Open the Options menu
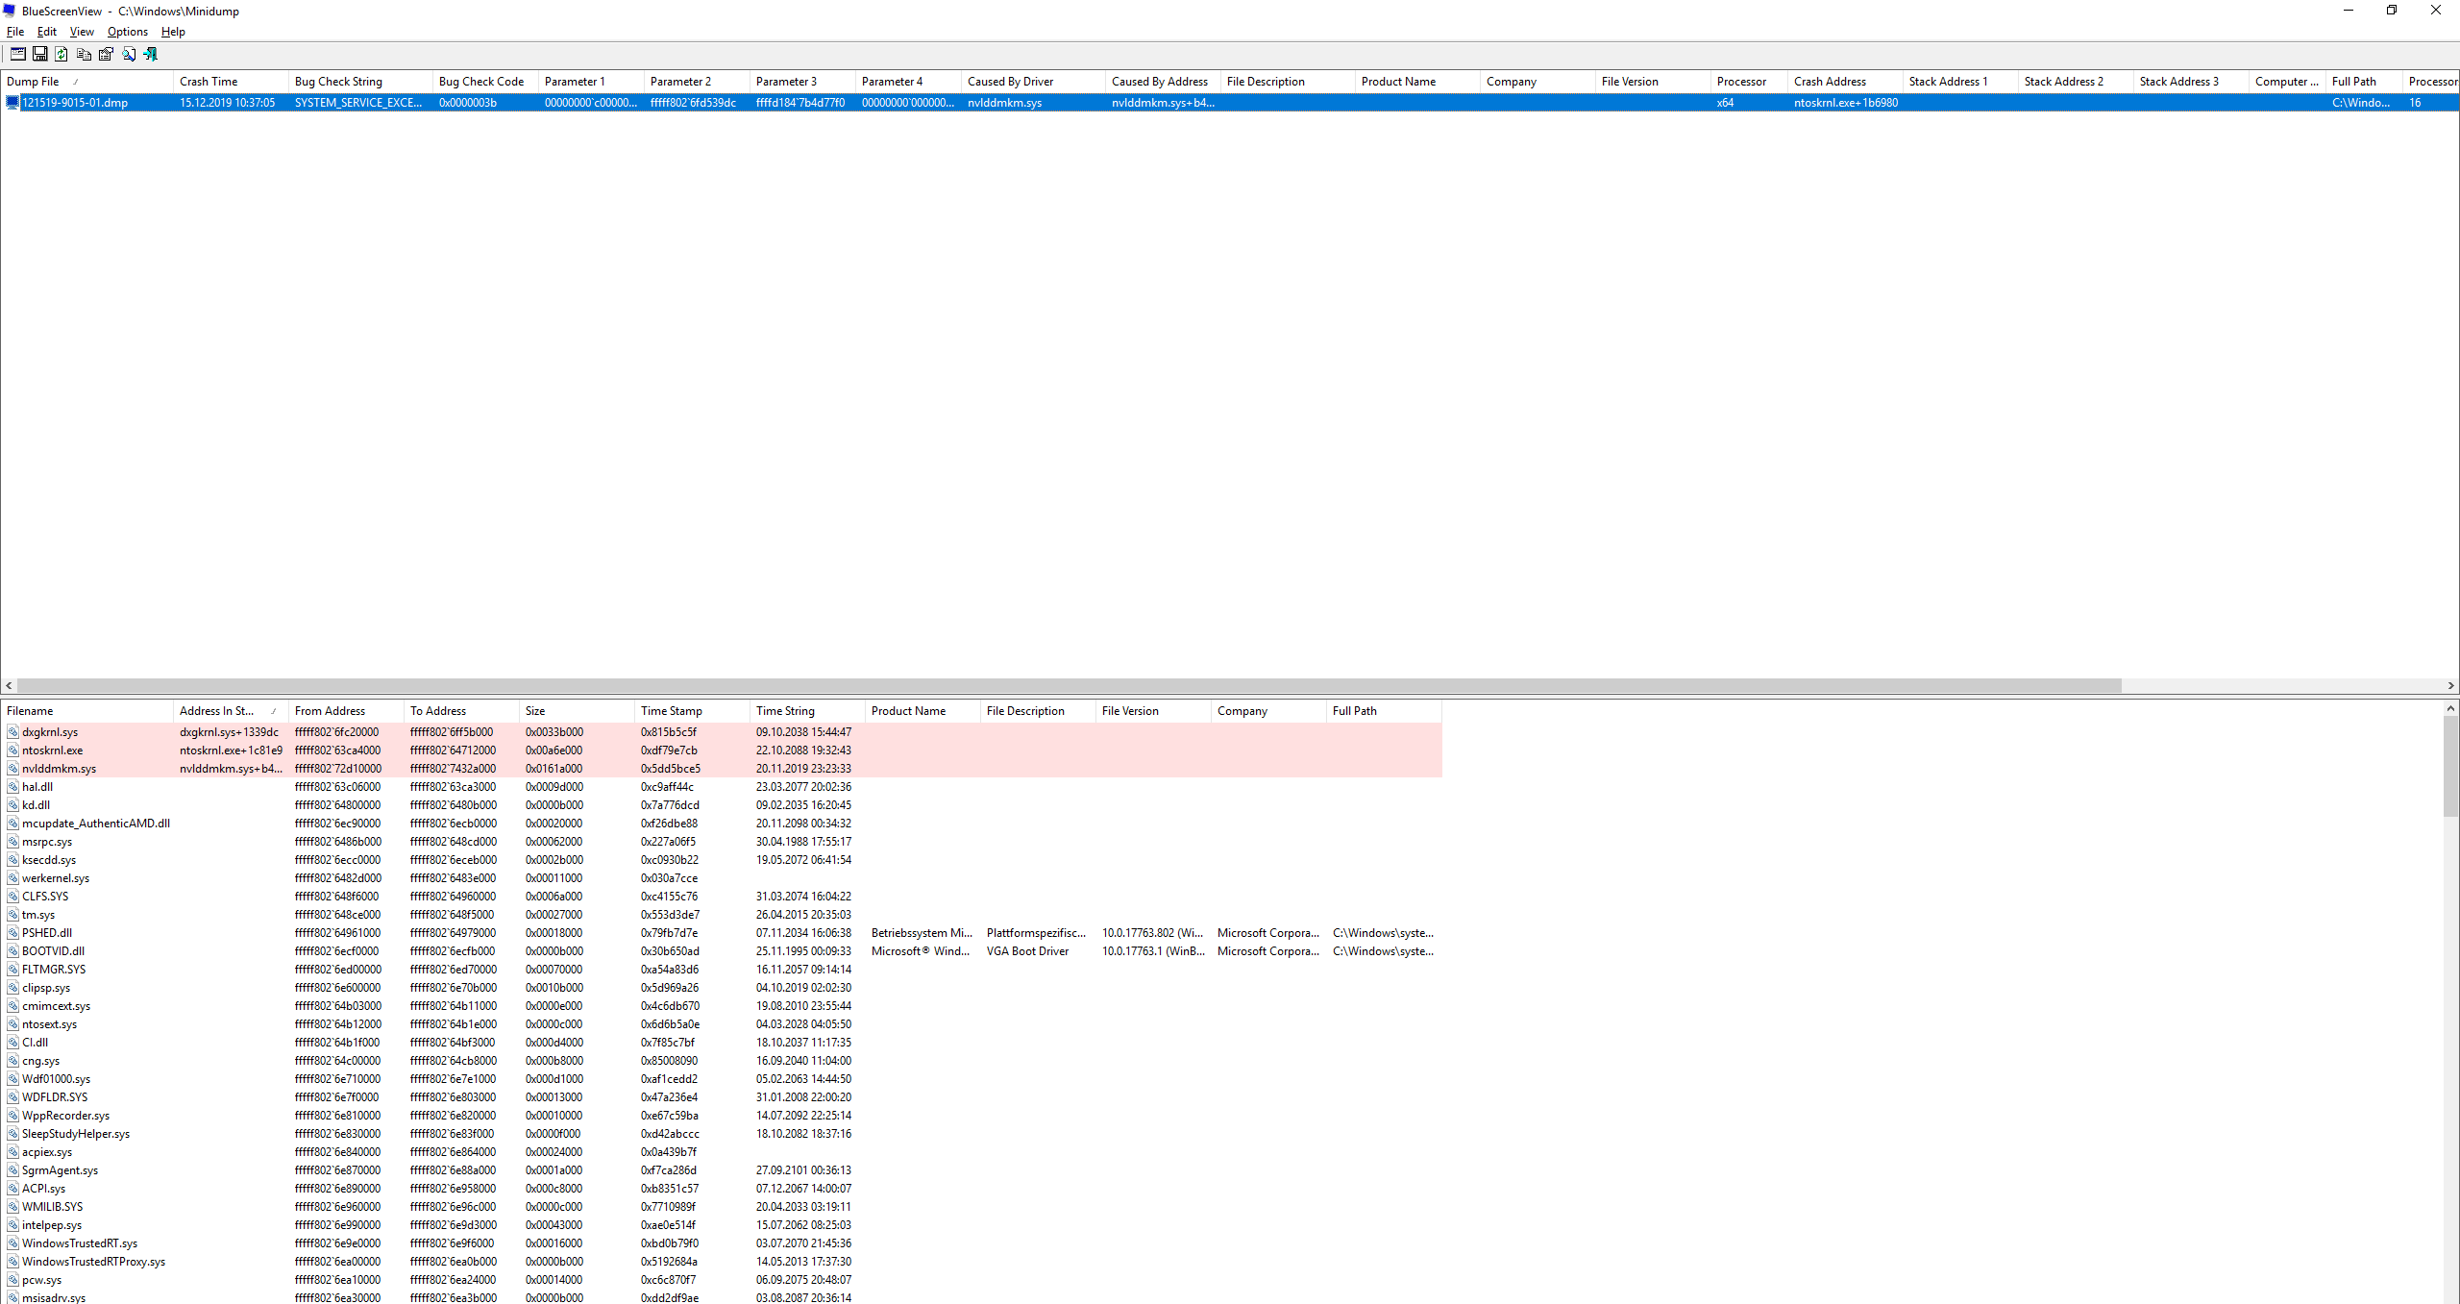The image size is (2460, 1304). pos(127,32)
